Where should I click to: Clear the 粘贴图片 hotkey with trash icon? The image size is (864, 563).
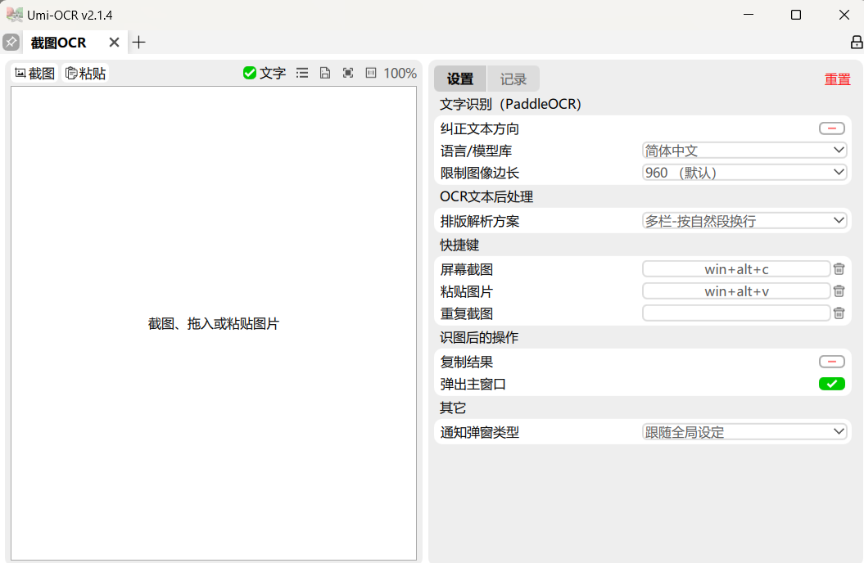pos(839,291)
